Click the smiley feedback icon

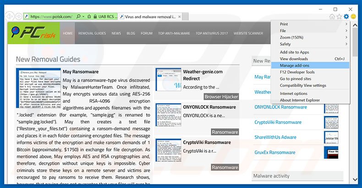tap(353, 16)
